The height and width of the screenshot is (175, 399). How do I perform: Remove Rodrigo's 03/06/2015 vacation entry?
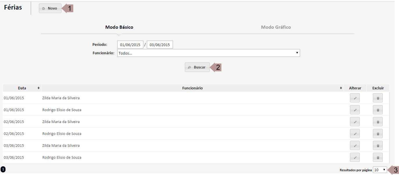pyautogui.click(x=378, y=158)
